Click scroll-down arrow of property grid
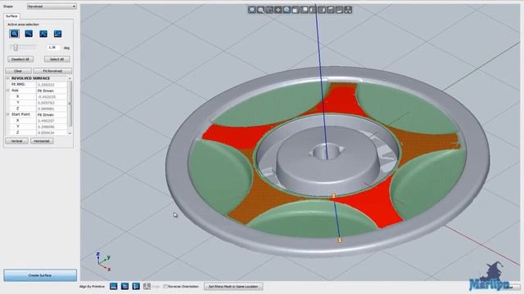This screenshot has height=294, width=524. point(70,133)
